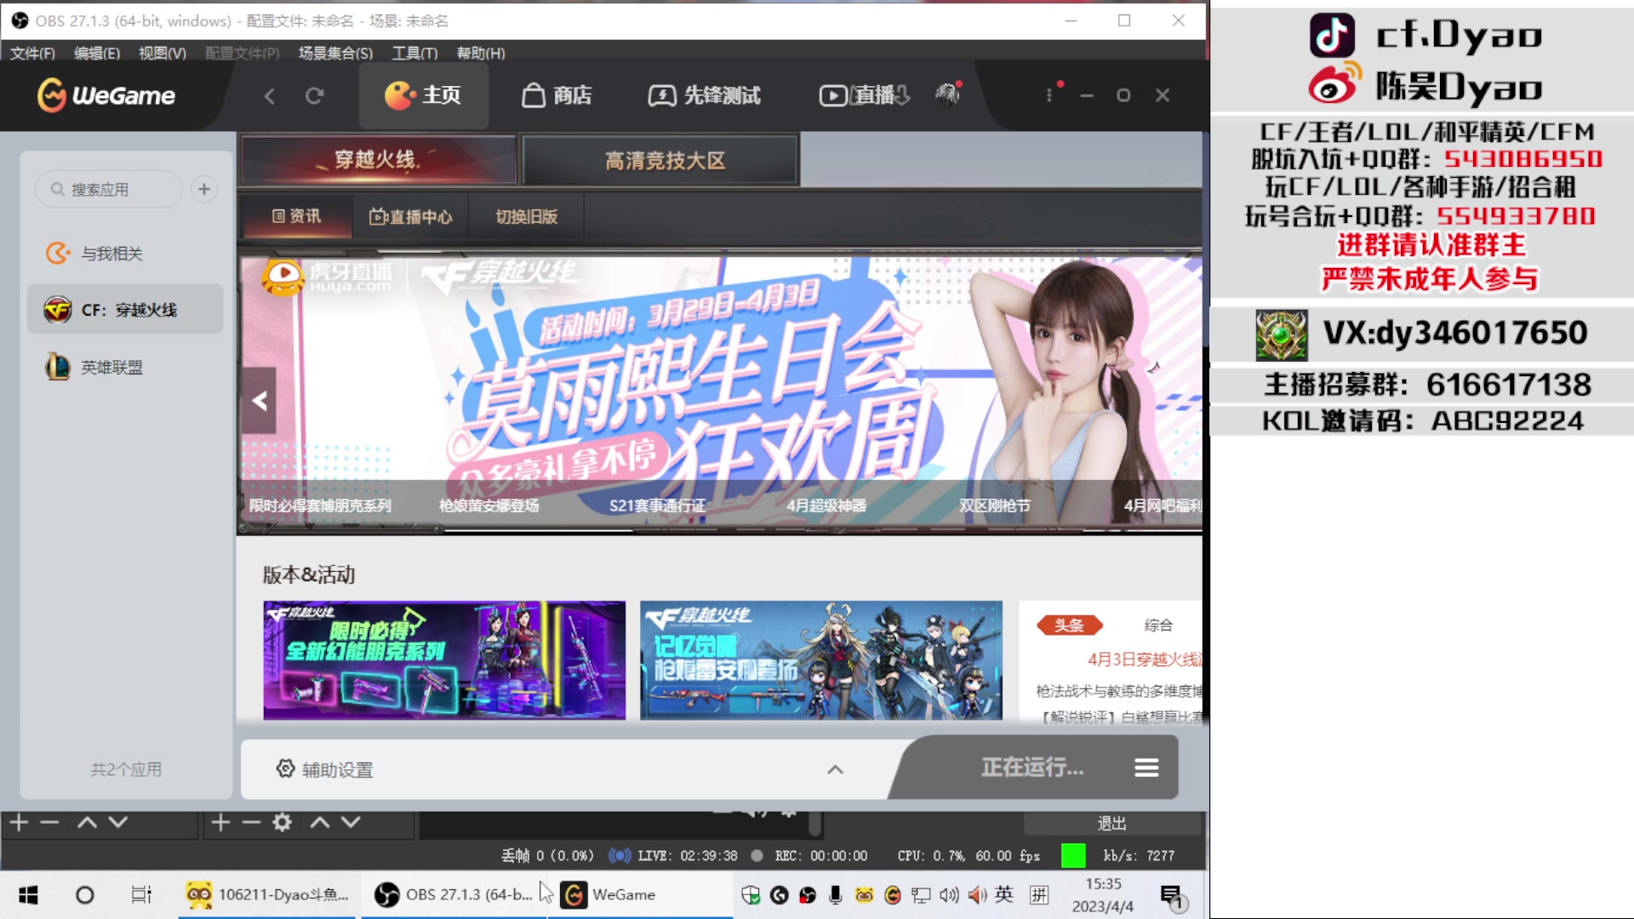Open the OBS 编辑(E) menu
This screenshot has width=1634, height=919.
tap(97, 53)
